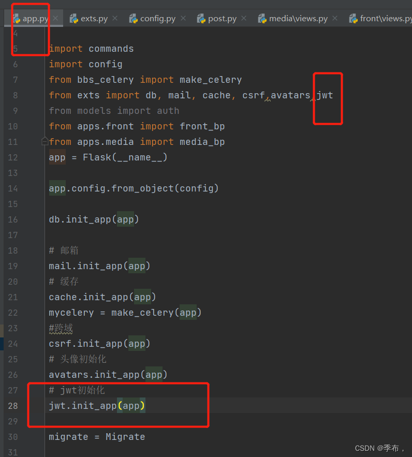Click 'cache.init_app(app)' line
412x457 pixels.
click(x=102, y=297)
